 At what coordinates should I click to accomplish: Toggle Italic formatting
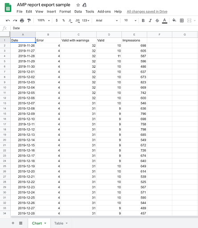click(x=150, y=20)
